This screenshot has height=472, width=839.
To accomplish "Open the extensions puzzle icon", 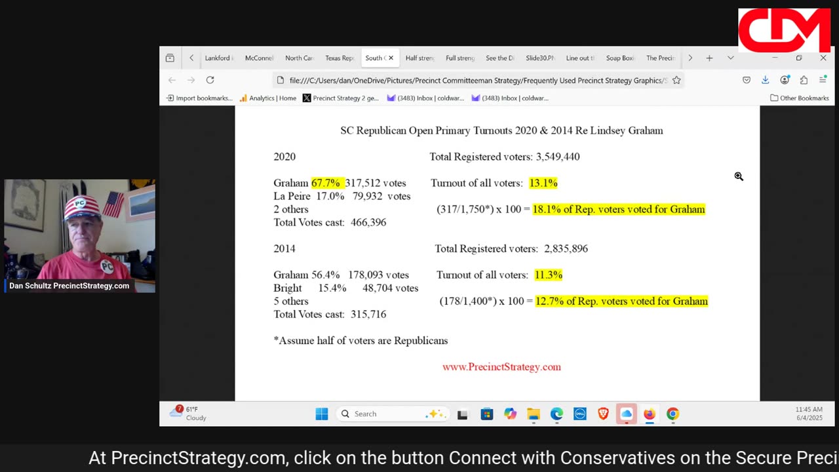I will (x=804, y=80).
